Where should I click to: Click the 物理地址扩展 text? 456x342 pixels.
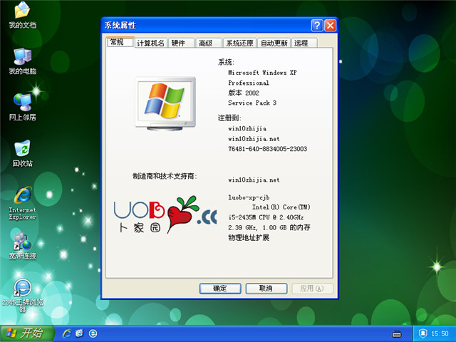point(249,237)
